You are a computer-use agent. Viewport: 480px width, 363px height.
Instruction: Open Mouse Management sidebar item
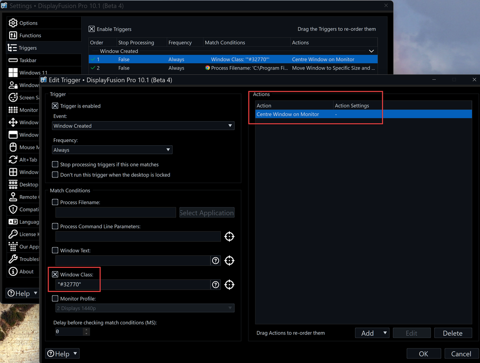(x=24, y=147)
